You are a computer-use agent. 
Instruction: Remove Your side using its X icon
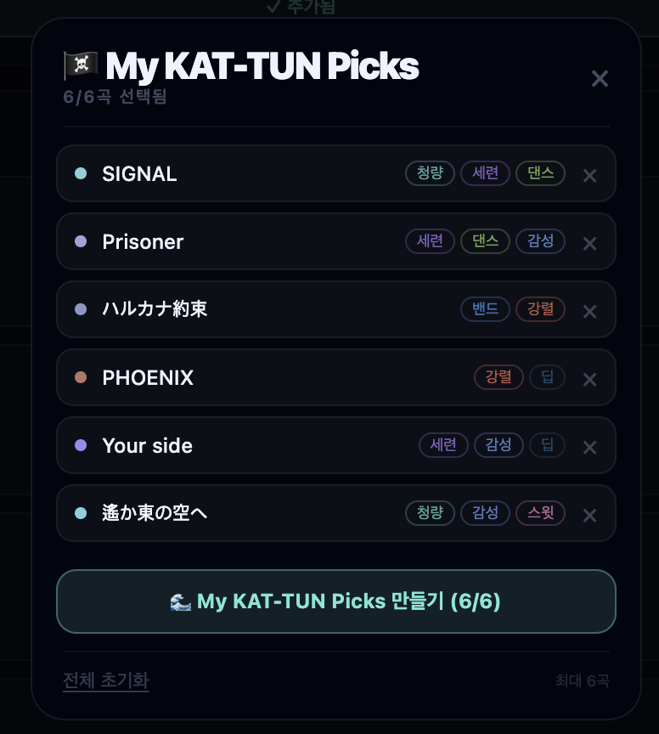(590, 448)
